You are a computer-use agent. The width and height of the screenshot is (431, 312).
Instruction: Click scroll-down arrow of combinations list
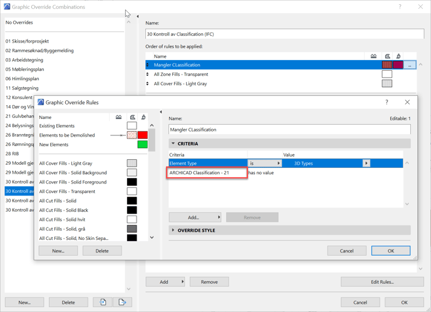[128, 289]
